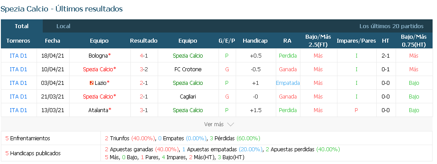437x164 pixels.
Task: Open the FC Crotone team link
Action: pos(188,69)
